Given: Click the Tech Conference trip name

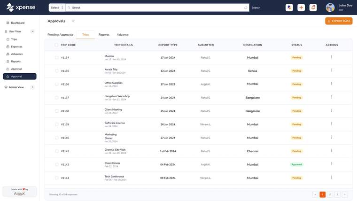Looking at the screenshot, I should pyautogui.click(x=114, y=177).
